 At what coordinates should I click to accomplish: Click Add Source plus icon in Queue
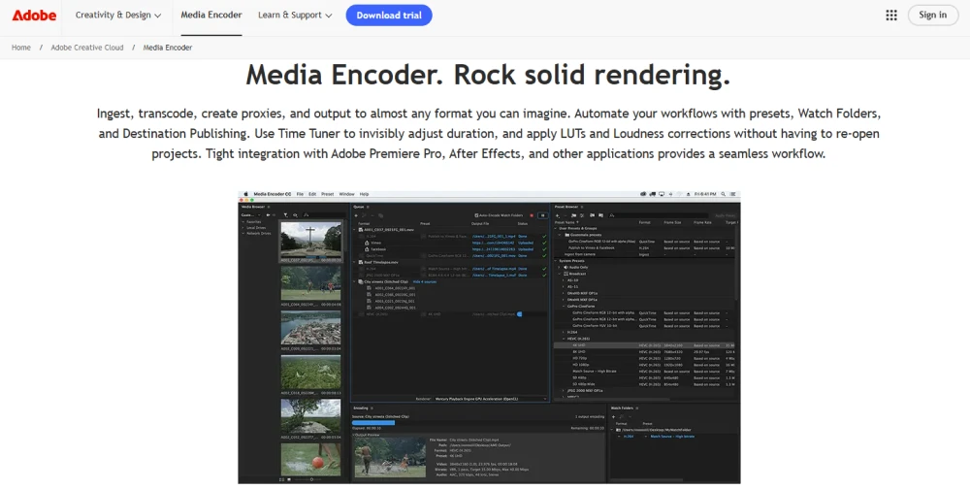356,215
